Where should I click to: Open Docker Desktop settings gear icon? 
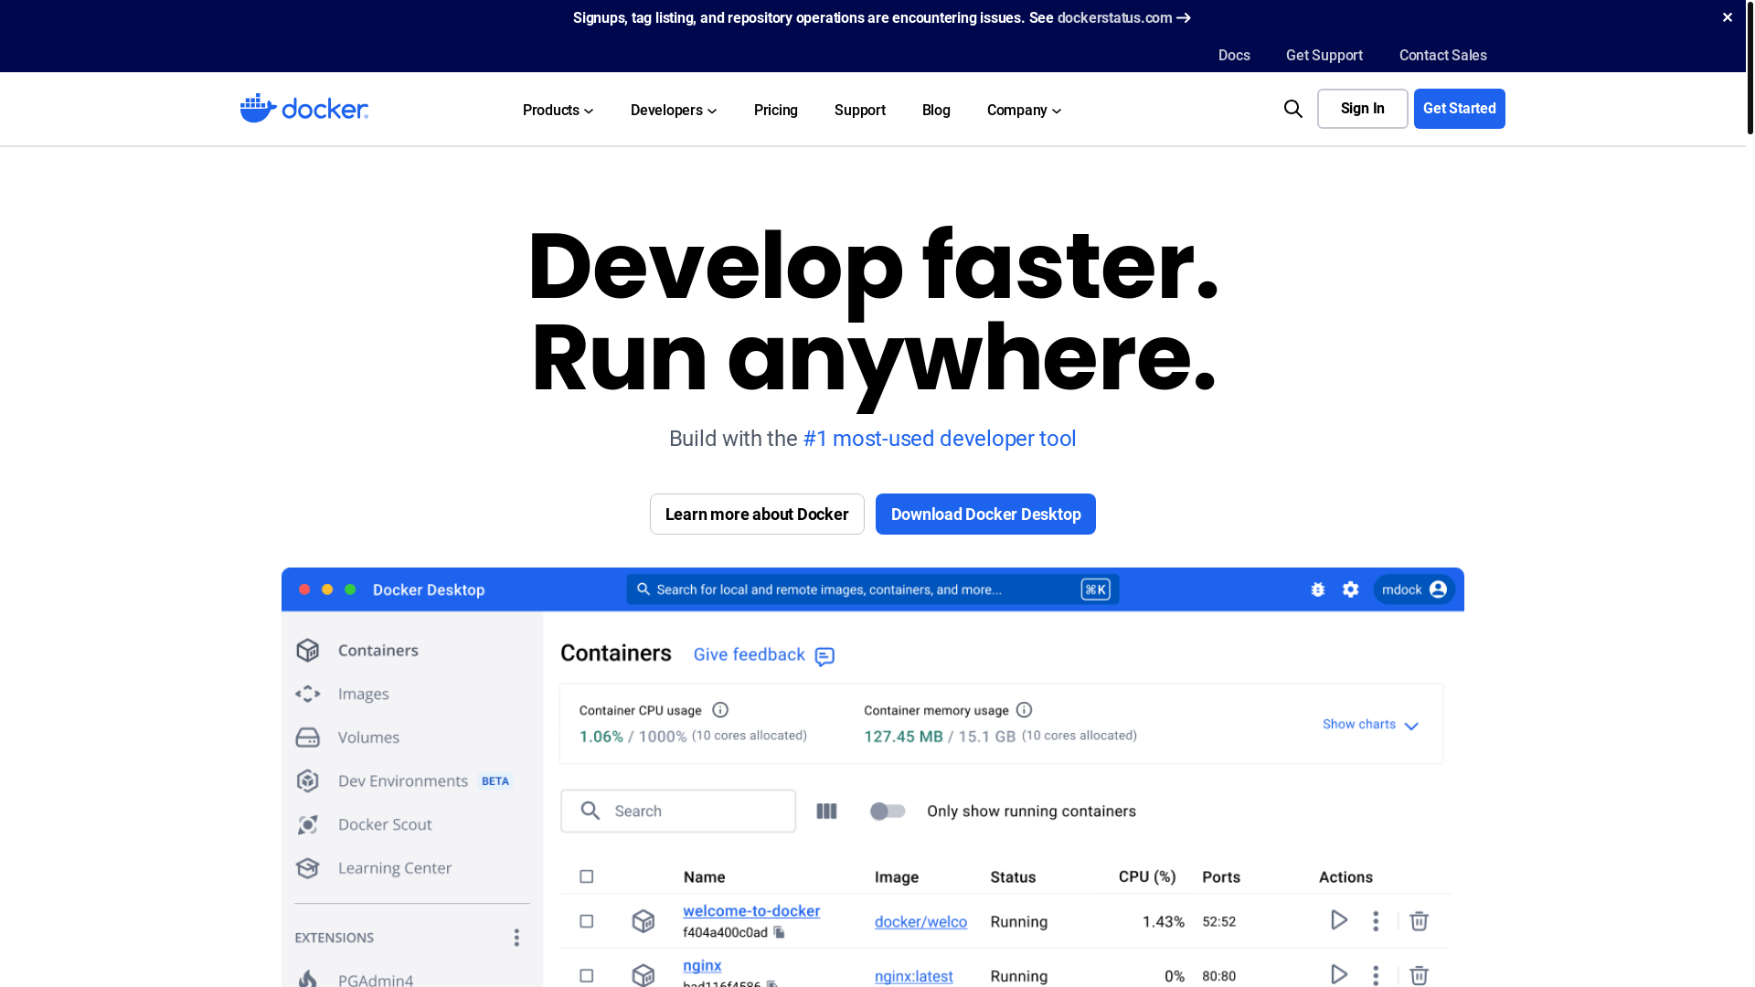[1350, 589]
